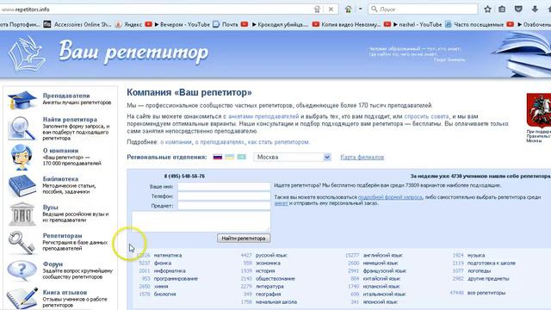Click the operator icon beside О компании
The image size is (551, 310).
pos(22,157)
